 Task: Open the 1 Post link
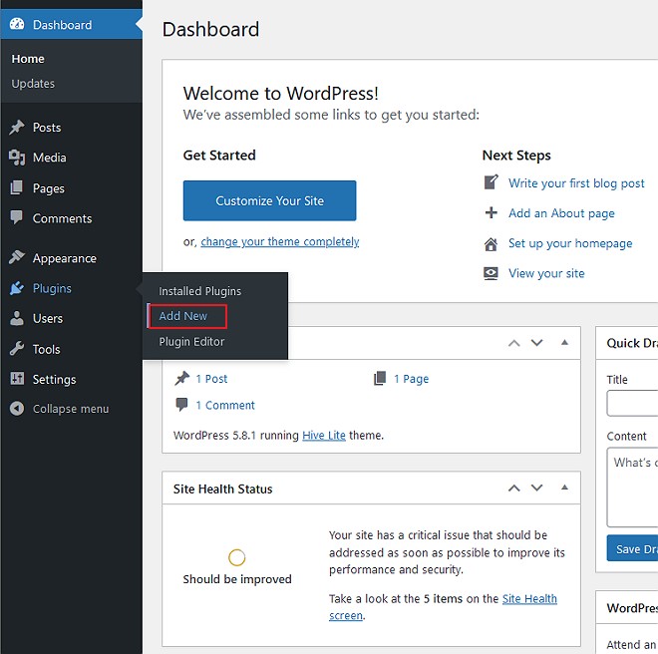[x=211, y=379]
